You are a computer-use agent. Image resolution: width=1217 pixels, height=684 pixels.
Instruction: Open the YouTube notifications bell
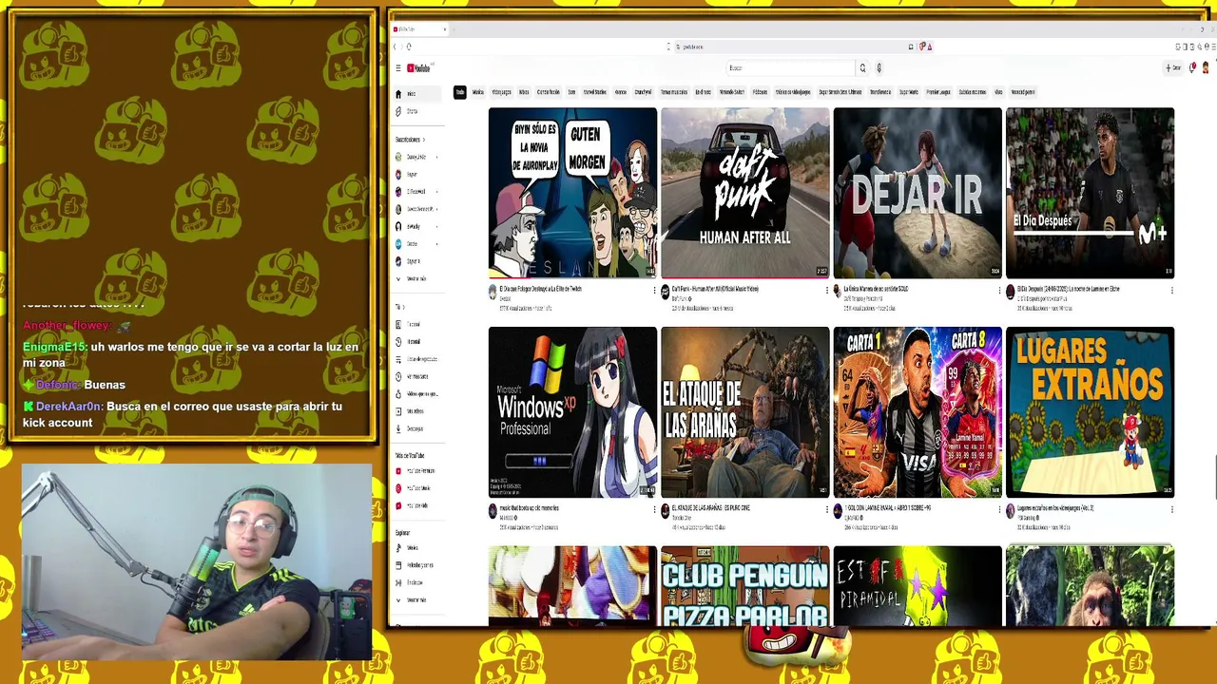tap(1192, 68)
